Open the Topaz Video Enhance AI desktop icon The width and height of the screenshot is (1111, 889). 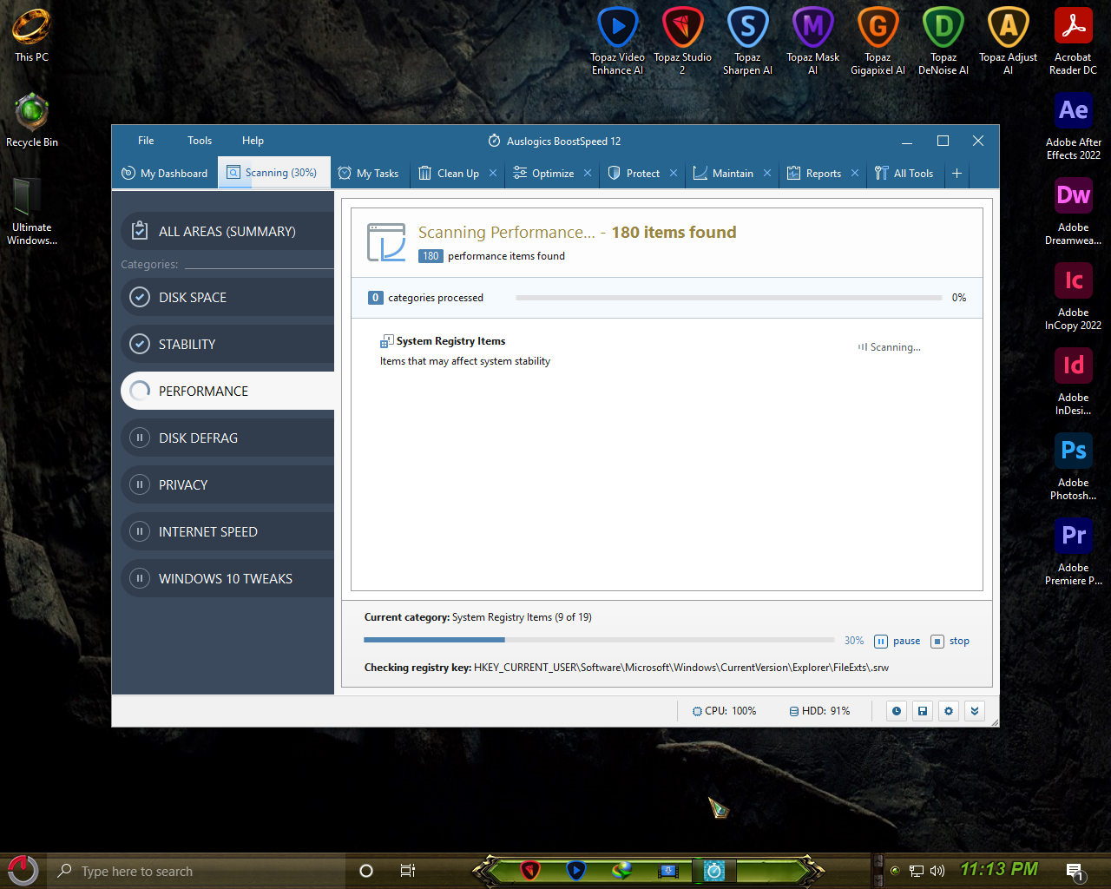617,41
